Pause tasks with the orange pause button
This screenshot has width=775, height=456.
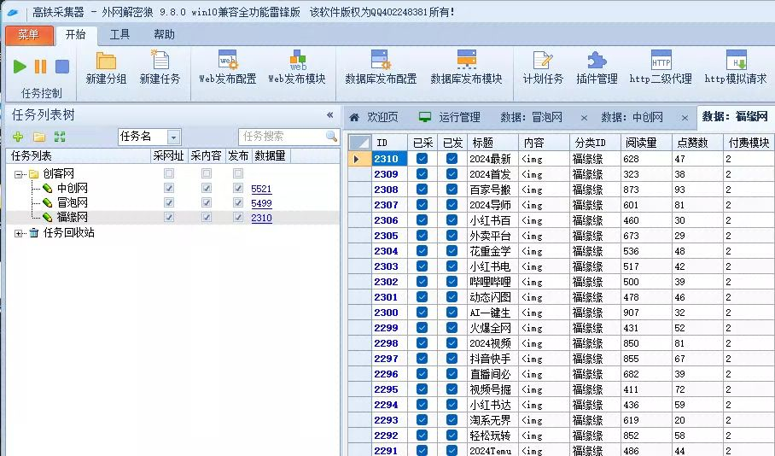tap(40, 67)
